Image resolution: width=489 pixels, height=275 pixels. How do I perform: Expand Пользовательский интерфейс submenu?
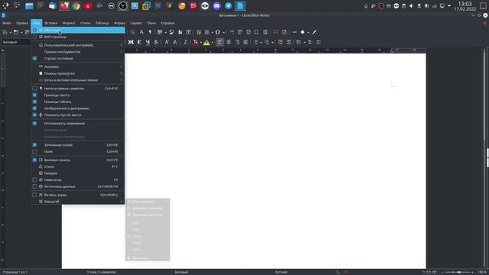(x=78, y=45)
